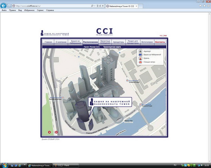Click the 16:50 taskbar clock

207,166
